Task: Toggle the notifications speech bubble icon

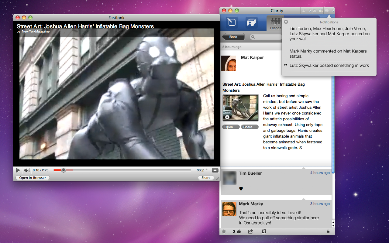Action: (327, 11)
